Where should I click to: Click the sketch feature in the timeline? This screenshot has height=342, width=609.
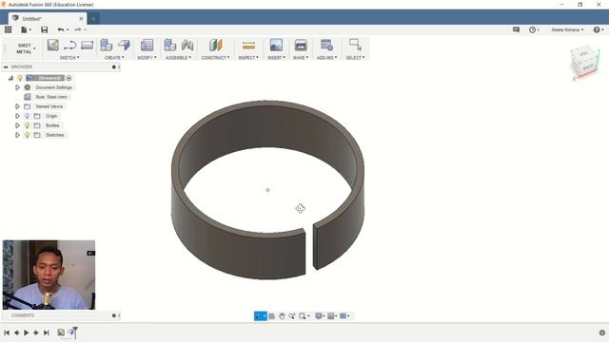point(61,332)
